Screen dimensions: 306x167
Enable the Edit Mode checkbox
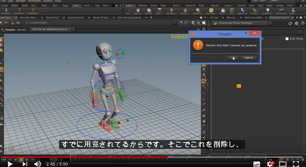[287, 39]
